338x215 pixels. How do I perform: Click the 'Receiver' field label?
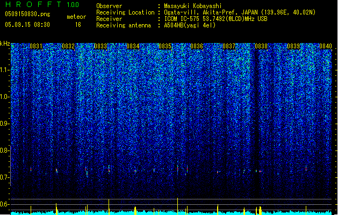[x=109, y=19]
